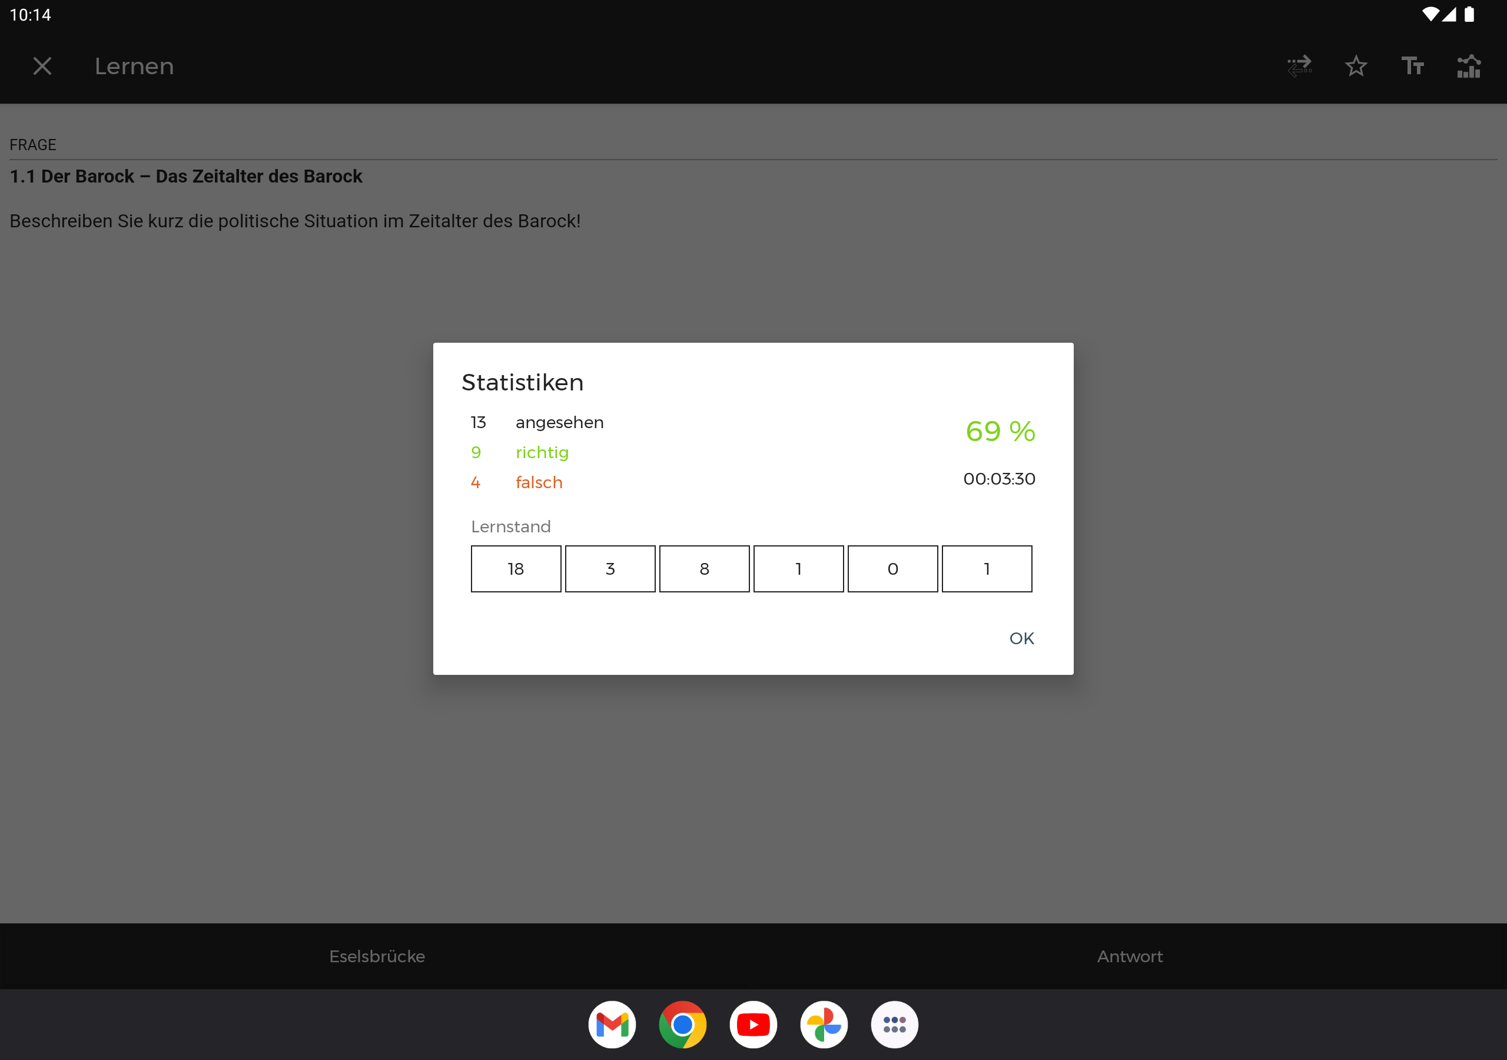
Task: Tap the shuffle arrows icon
Action: [1299, 67]
